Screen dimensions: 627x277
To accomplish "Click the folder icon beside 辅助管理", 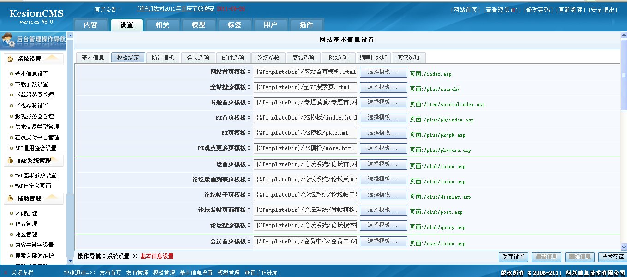I will click(11, 198).
